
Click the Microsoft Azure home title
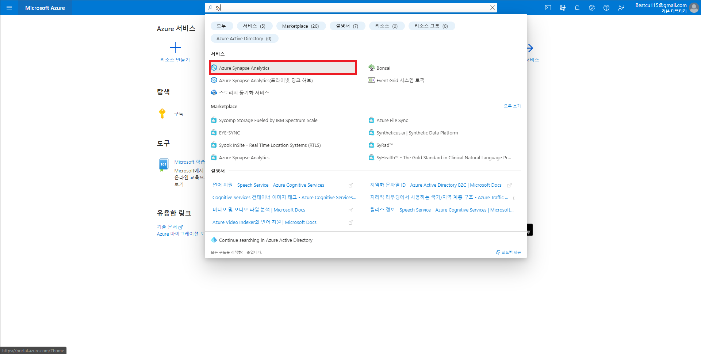tap(45, 8)
